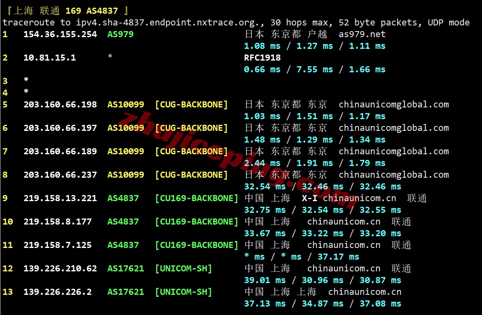
Task: Click IP address 139.226.210.62
Action: 60,268
